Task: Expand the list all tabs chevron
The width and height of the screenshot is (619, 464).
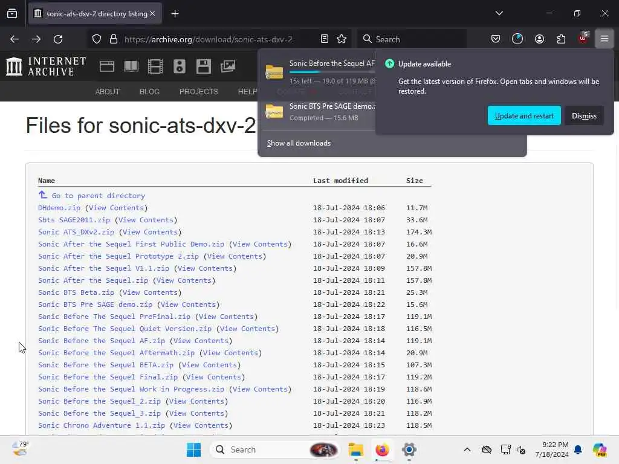Action: point(499,13)
